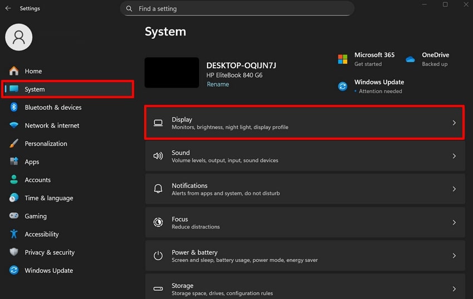Click the desktop wallpaper thumbnail
The image size is (473, 299).
[171, 73]
